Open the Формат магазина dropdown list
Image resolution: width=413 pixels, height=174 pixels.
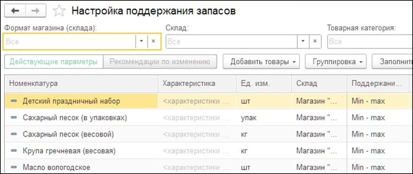point(141,42)
